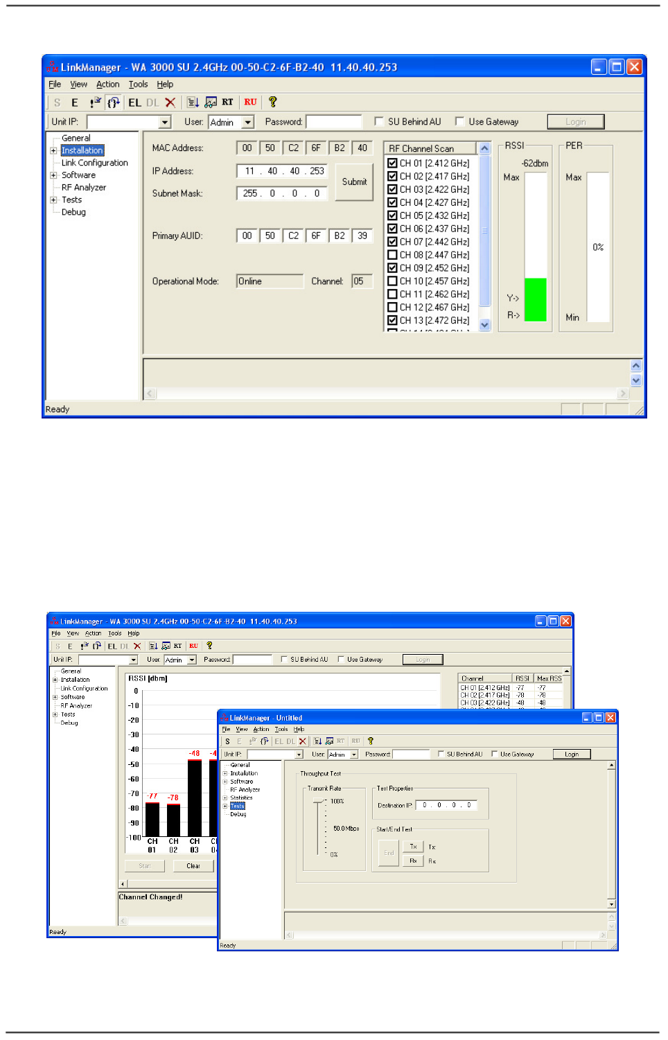Enable SU Behind AU in the Installation window
The image size is (668, 1040).
click(x=379, y=121)
